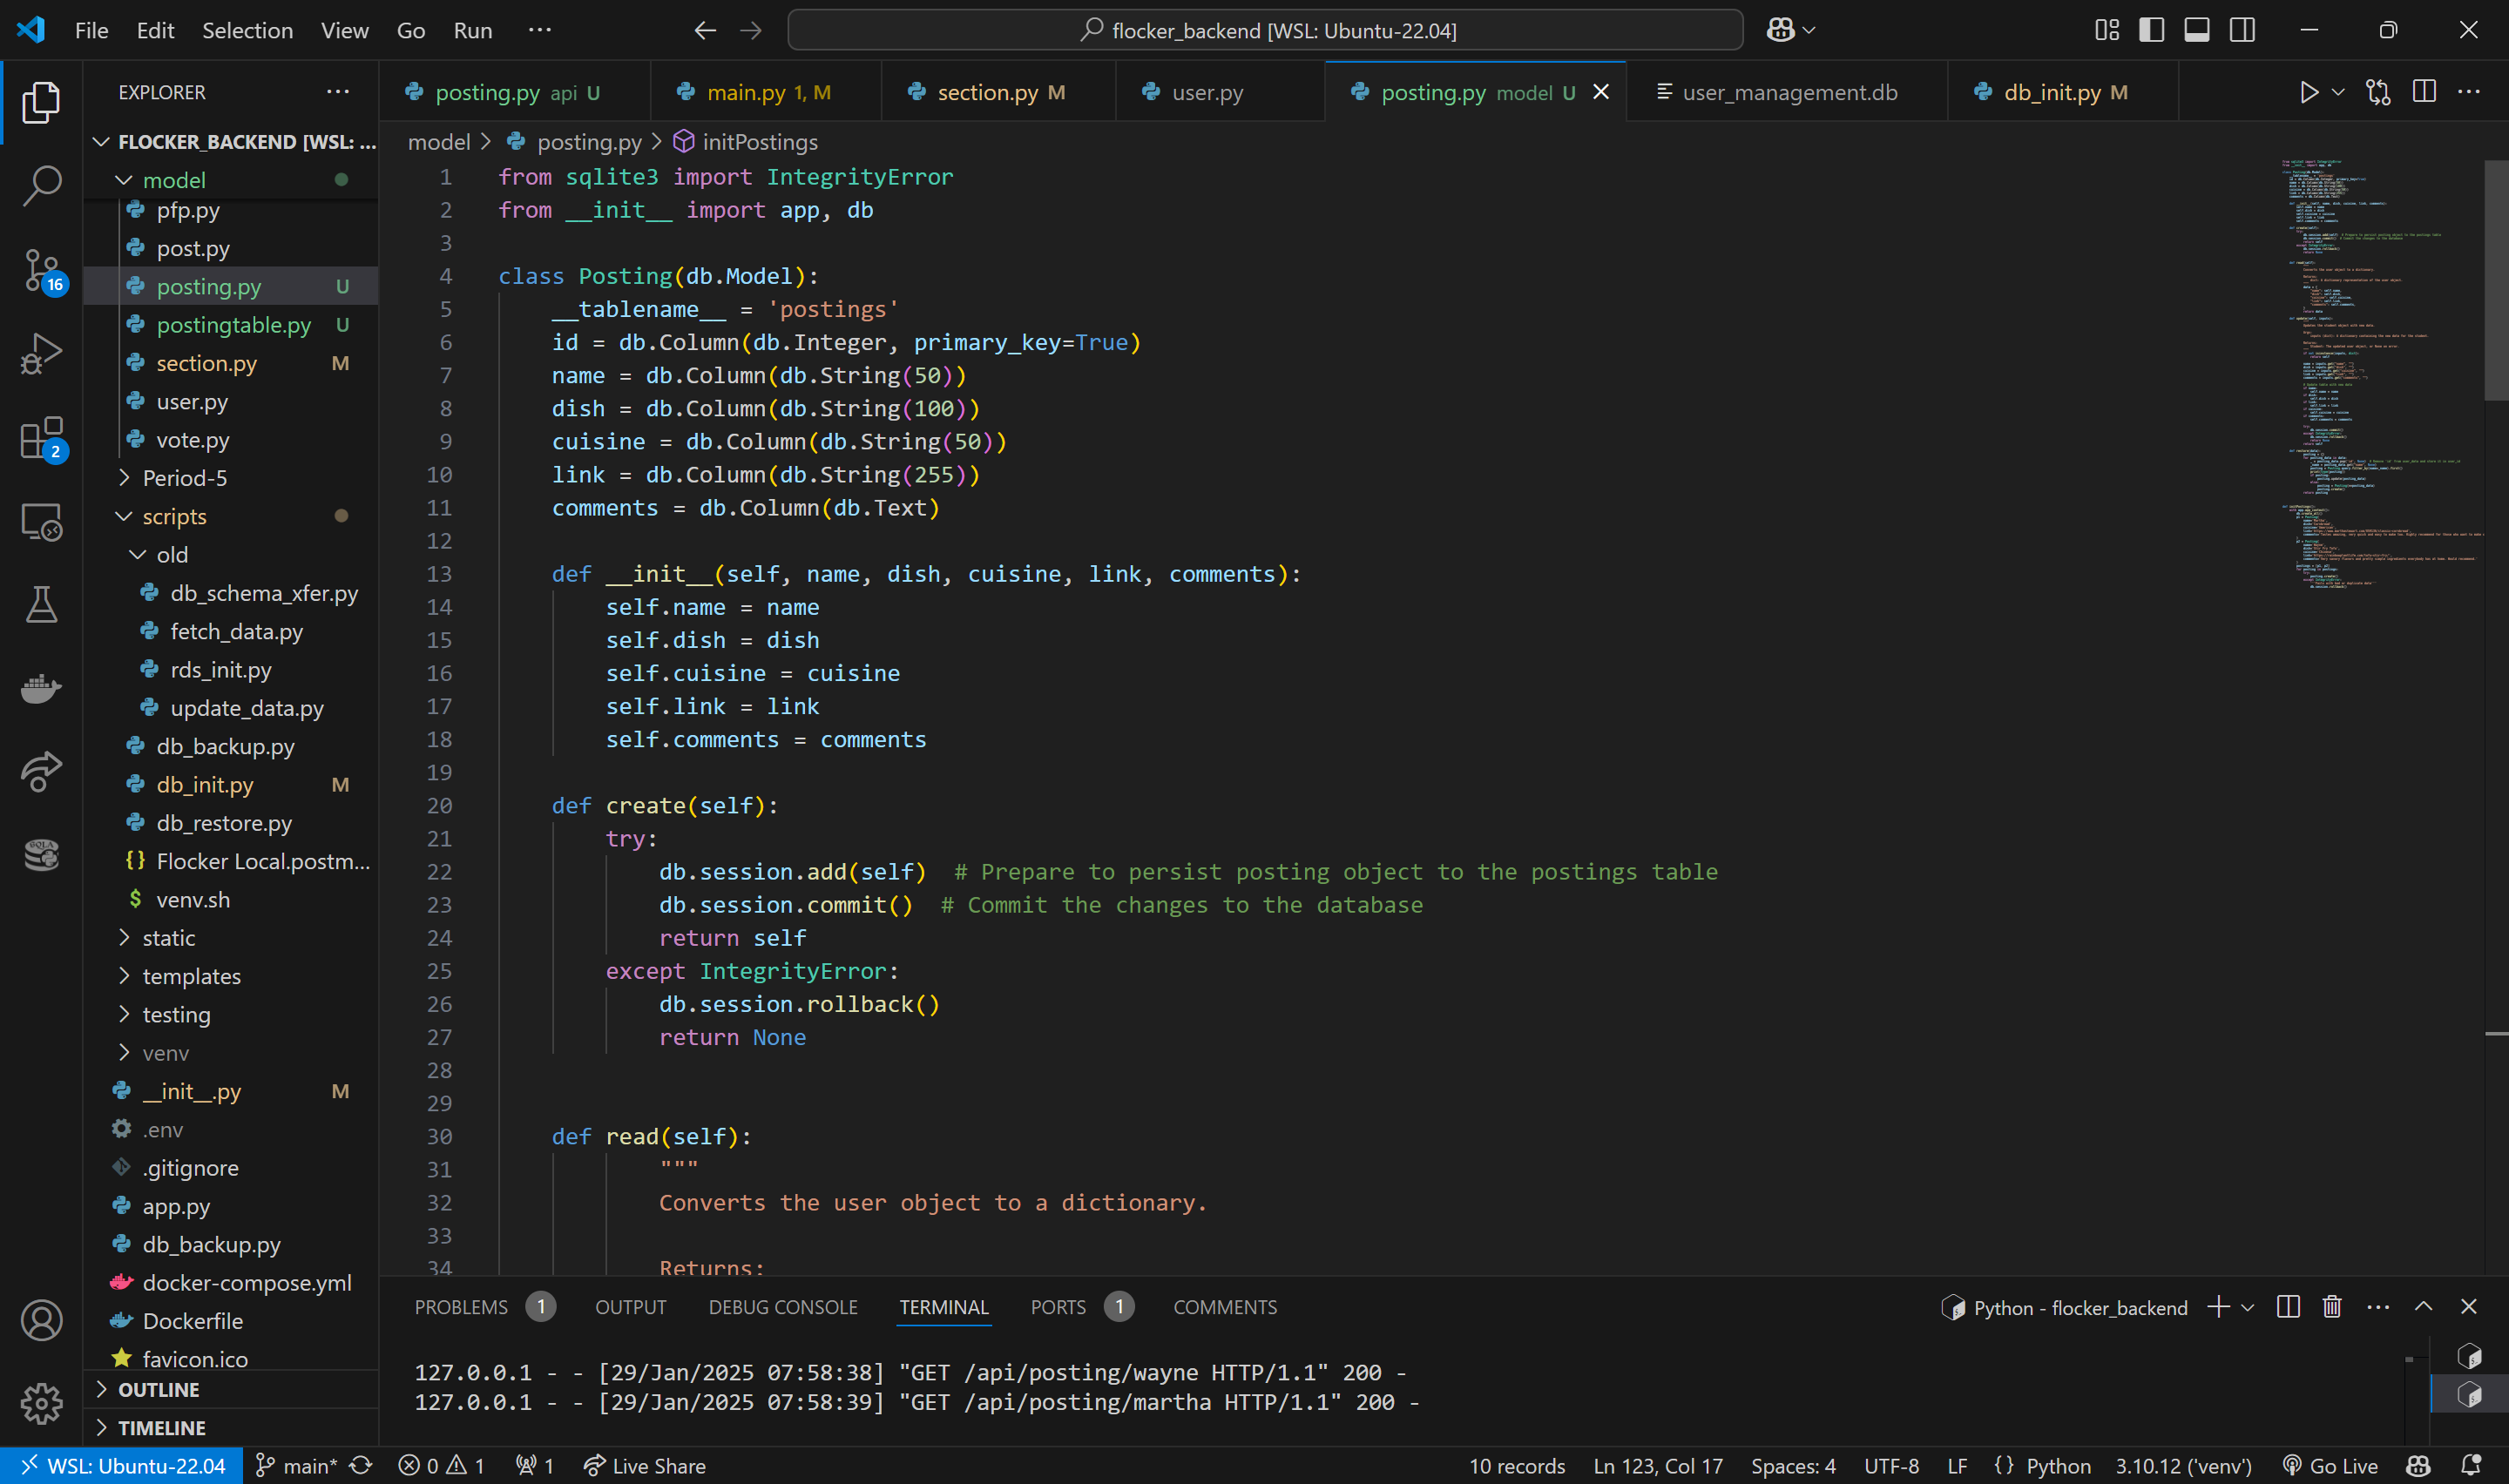Open Changes compare icon in editor toolbar
Viewport: 2509px width, 1484px height.
click(2378, 92)
